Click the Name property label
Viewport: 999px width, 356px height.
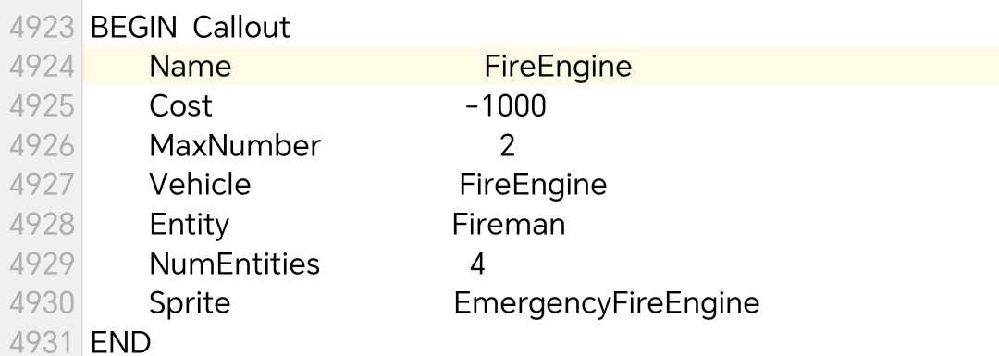190,67
